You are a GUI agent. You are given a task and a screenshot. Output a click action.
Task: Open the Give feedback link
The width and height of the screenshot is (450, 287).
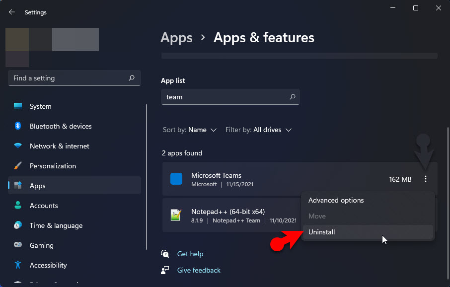199,270
